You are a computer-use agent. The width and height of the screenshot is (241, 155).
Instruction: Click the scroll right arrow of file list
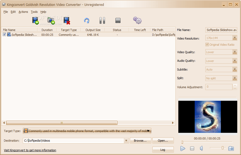point(173,123)
